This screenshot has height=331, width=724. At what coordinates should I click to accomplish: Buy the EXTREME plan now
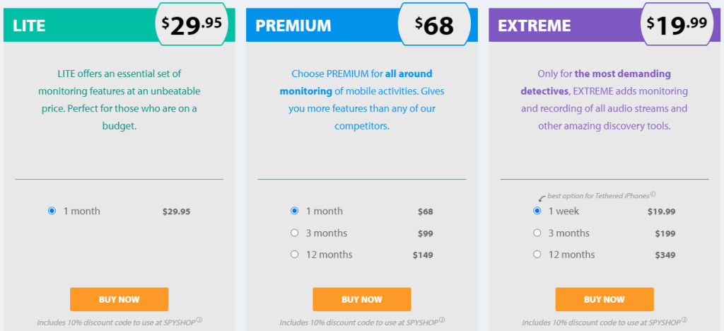point(605,299)
